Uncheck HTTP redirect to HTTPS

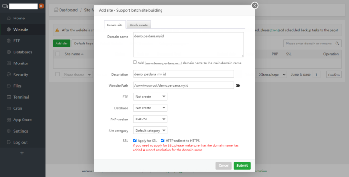(x=162, y=140)
